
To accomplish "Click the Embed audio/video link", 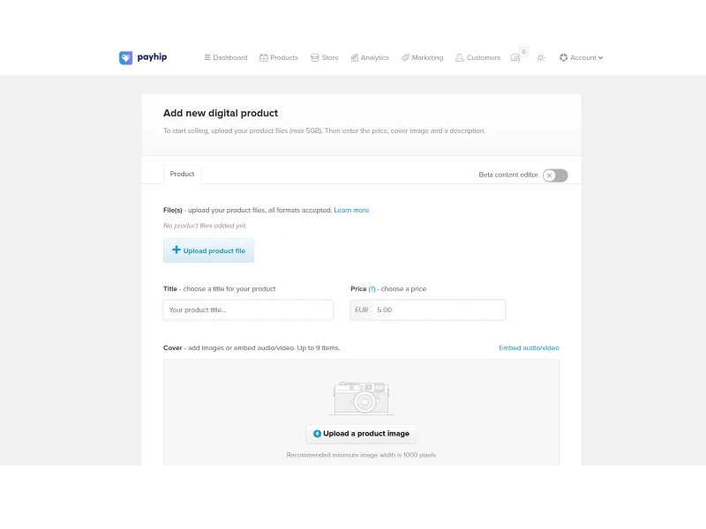I will pos(529,347).
